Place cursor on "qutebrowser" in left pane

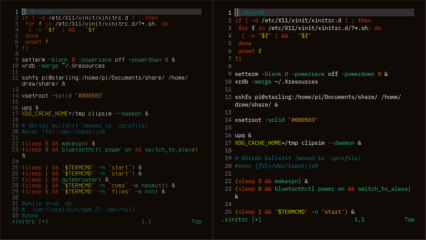tap(80, 180)
